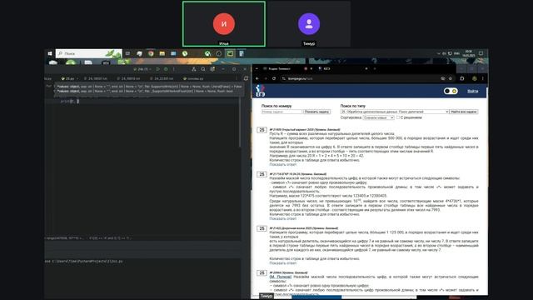
Task: Start the PyCharm debug session
Action: pyautogui.click(x=166, y=69)
